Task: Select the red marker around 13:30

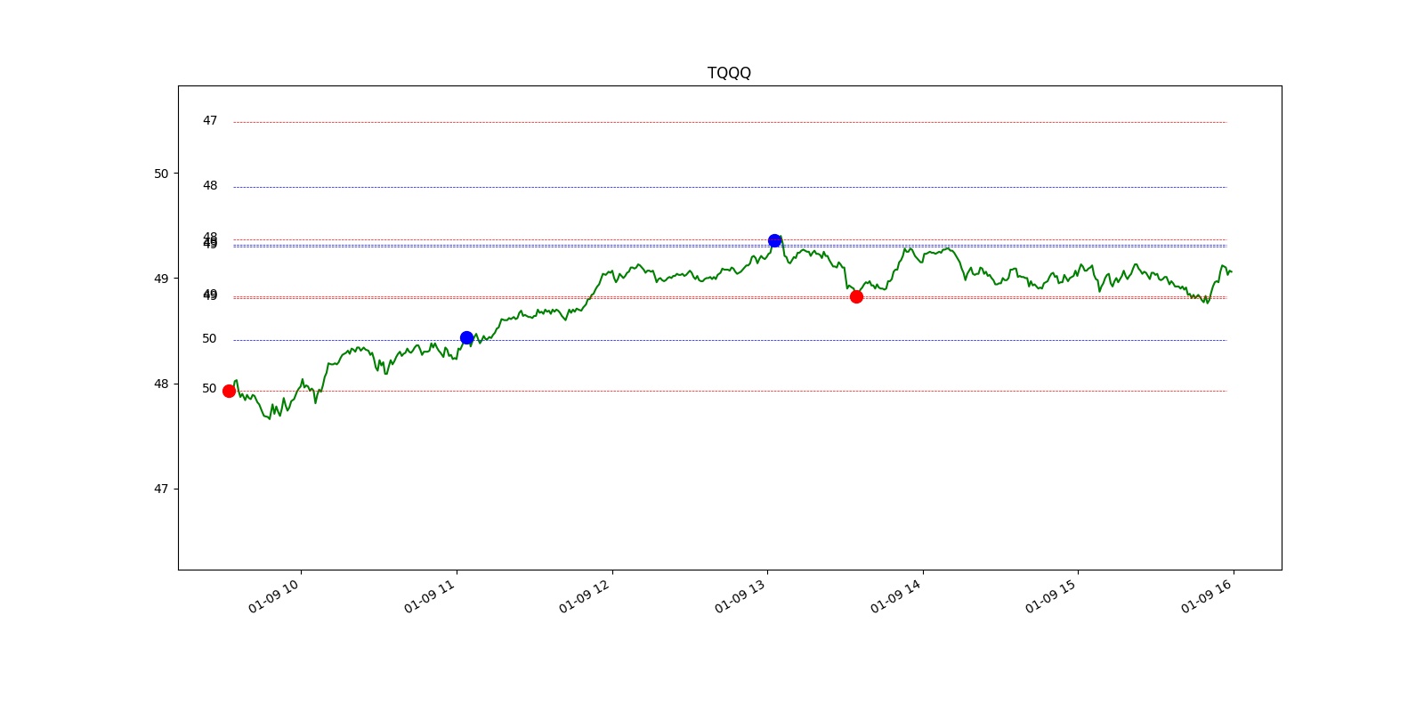Action: point(856,296)
